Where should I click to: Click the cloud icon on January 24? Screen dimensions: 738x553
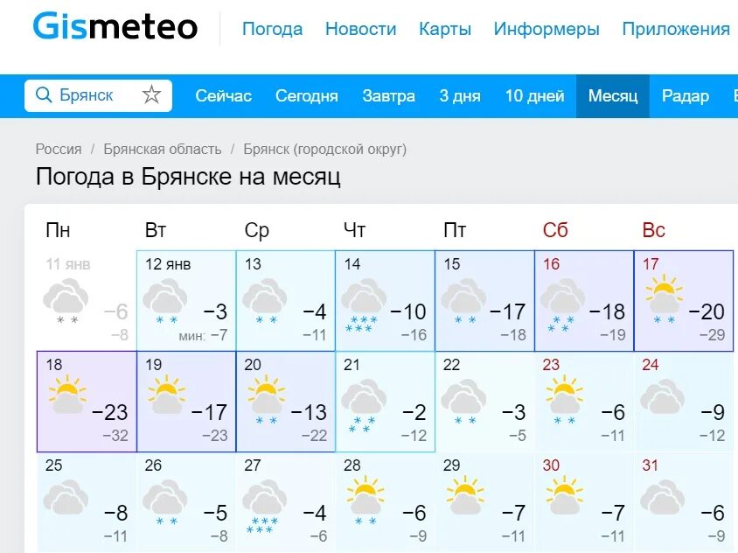coord(662,396)
